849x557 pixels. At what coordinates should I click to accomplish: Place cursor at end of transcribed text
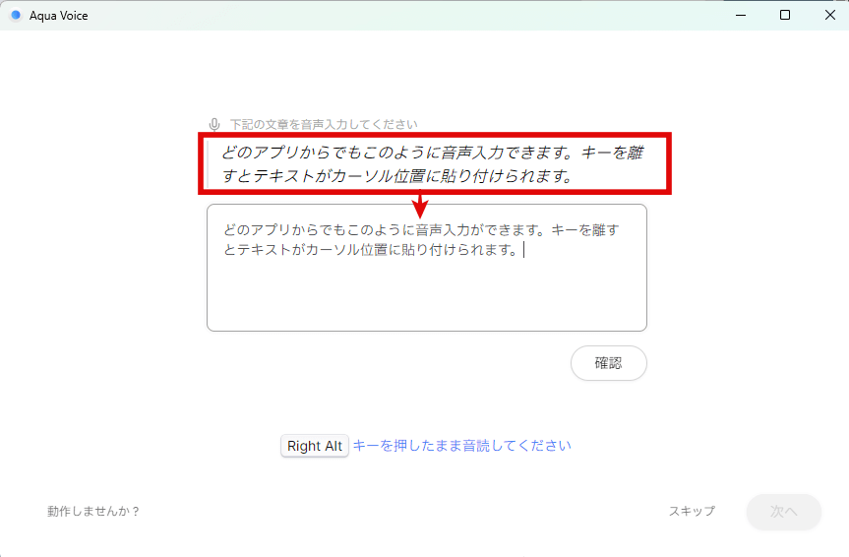click(523, 251)
